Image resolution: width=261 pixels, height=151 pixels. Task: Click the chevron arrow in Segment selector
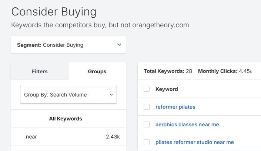pyautogui.click(x=119, y=45)
